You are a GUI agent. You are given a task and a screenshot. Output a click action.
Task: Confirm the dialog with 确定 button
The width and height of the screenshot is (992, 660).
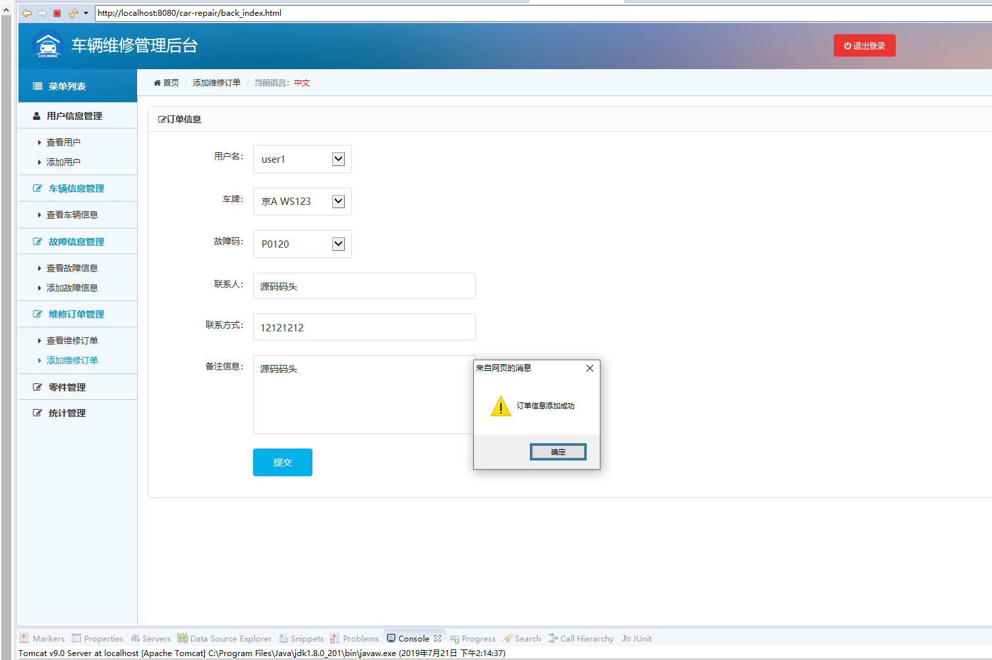tap(558, 452)
